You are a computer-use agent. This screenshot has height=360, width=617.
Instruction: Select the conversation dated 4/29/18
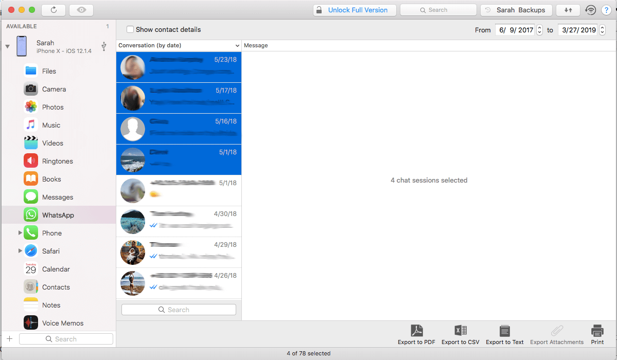click(x=179, y=252)
